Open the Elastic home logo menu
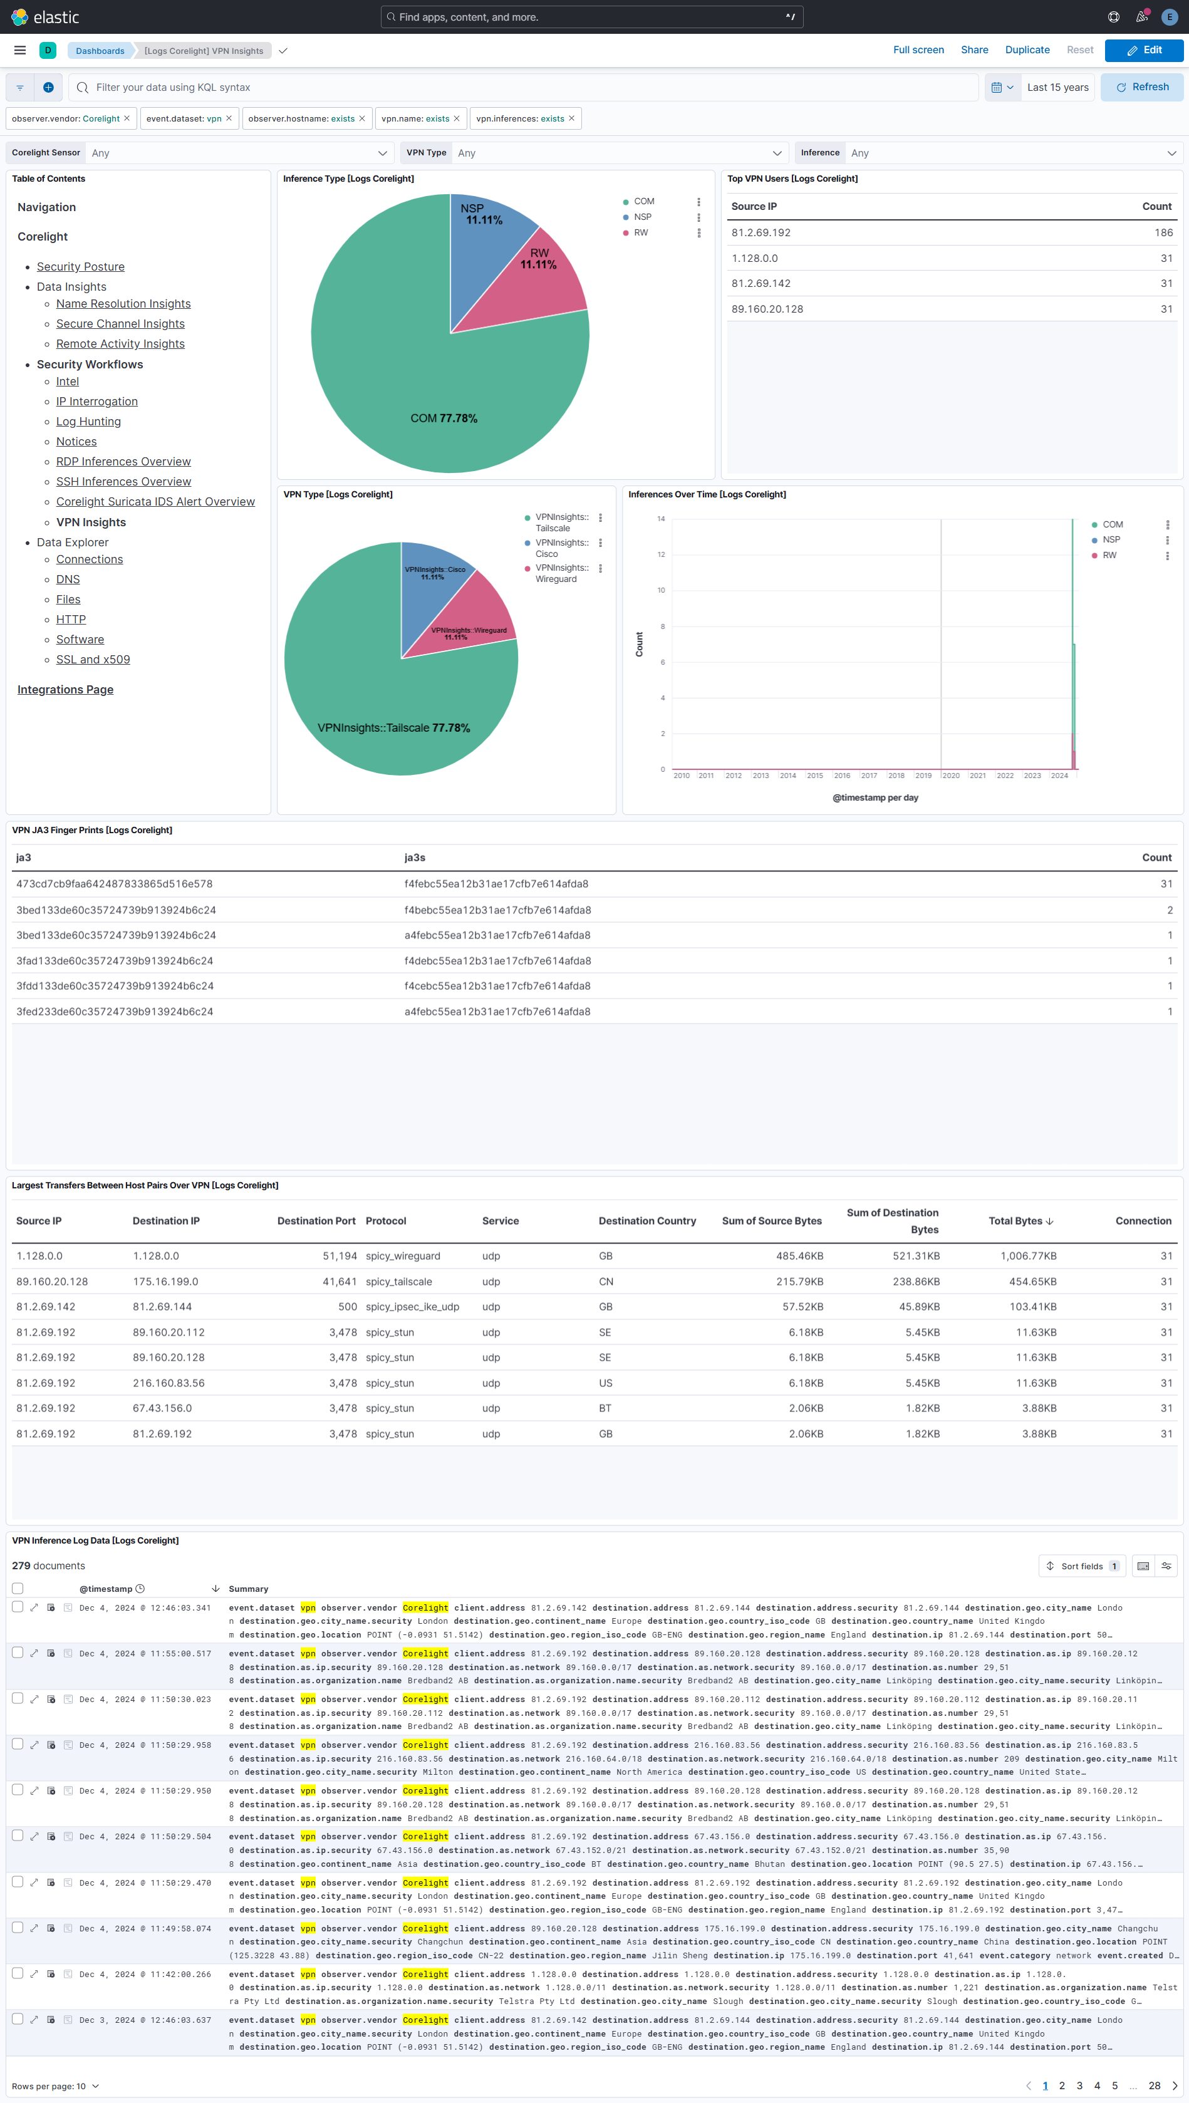 click(18, 16)
